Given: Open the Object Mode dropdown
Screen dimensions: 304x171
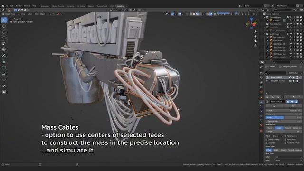Looking at the screenshot, I should (x=10, y=14).
